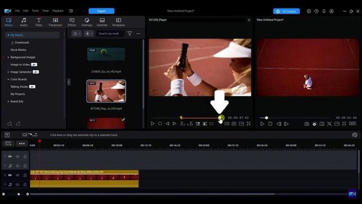Open the Playback menu
The width and height of the screenshot is (362, 204).
(58, 11)
